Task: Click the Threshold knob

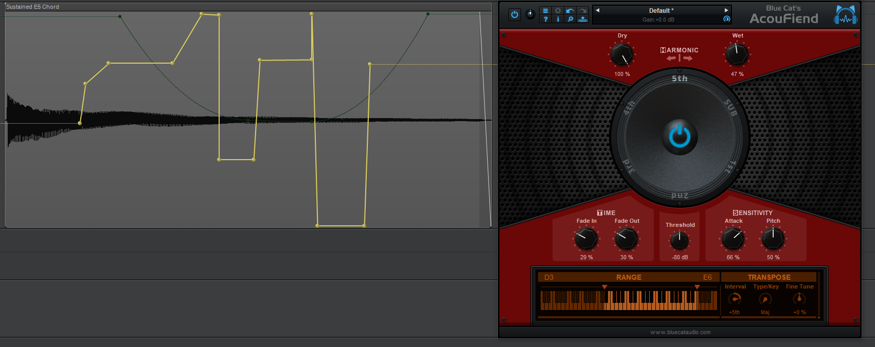Action: coord(680,240)
